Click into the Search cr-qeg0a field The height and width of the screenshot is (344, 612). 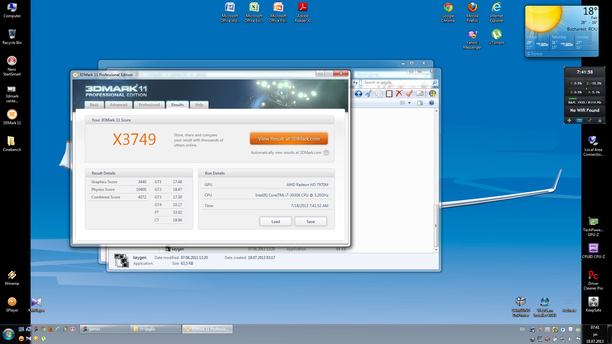pos(397,83)
